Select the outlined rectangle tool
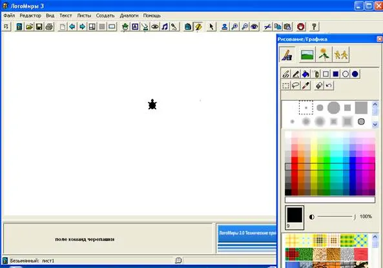Viewport: 383px width, 268px height. point(326,74)
